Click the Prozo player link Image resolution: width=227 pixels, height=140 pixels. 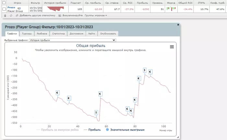click(11, 7)
